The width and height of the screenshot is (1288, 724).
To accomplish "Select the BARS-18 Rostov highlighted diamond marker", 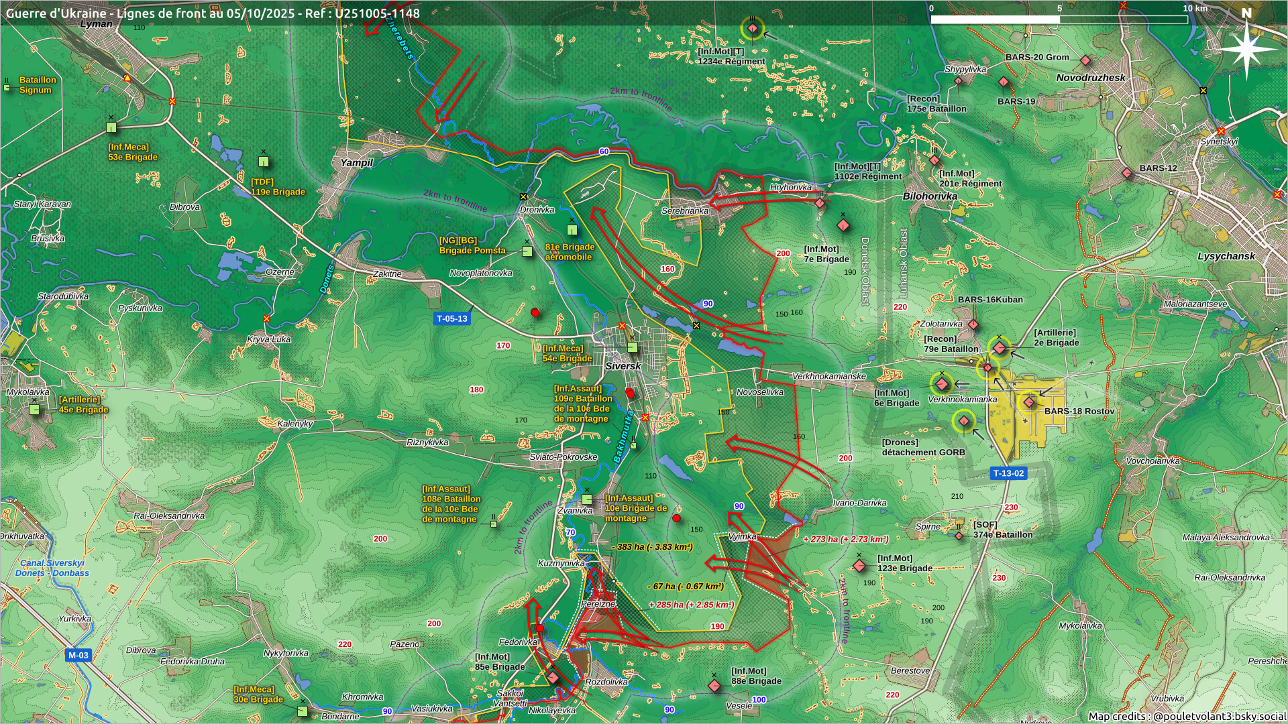I will (x=1029, y=402).
